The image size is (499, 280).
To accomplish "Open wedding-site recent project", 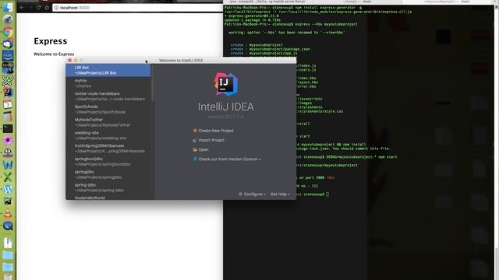I will tap(108, 135).
